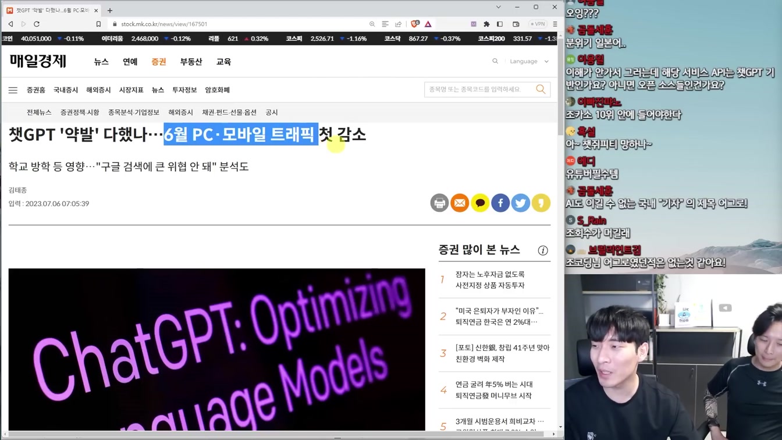The width and height of the screenshot is (782, 440).
Task: Click the VPN button in toolbar
Action: click(538, 24)
